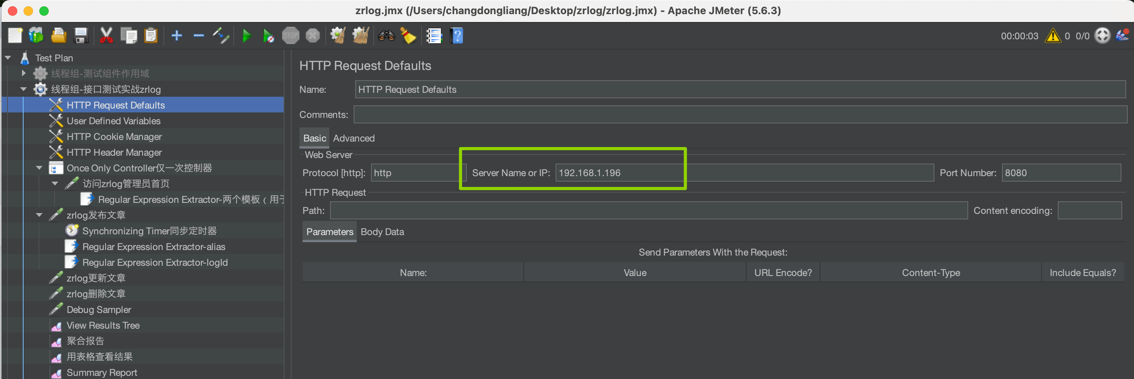
Task: Click the Content encoding field
Action: [1089, 211]
